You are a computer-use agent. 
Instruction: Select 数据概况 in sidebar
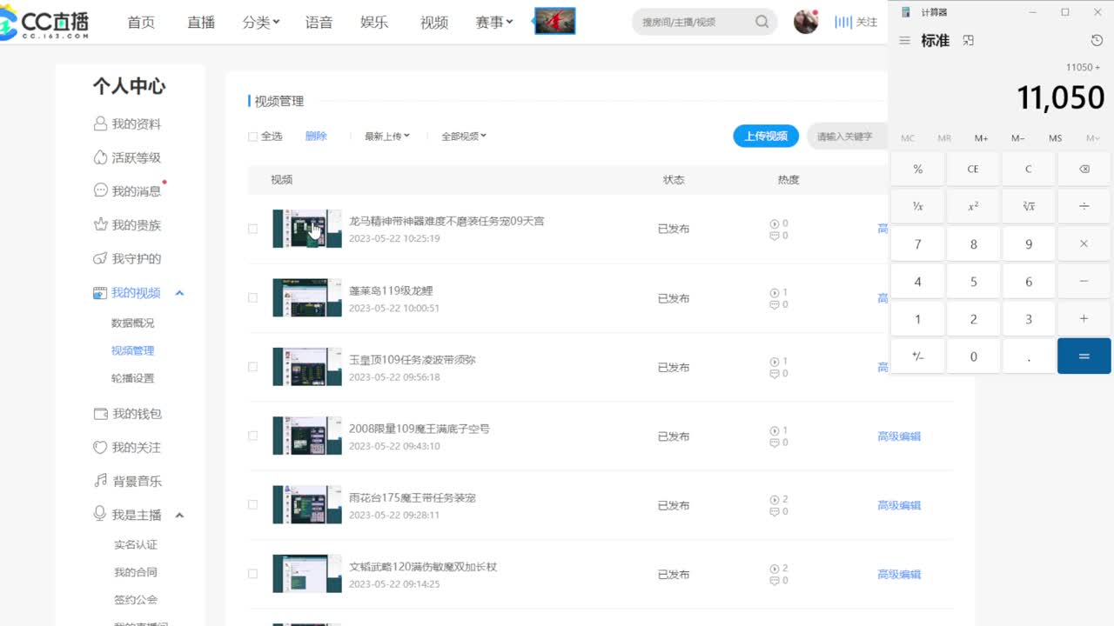(x=132, y=323)
